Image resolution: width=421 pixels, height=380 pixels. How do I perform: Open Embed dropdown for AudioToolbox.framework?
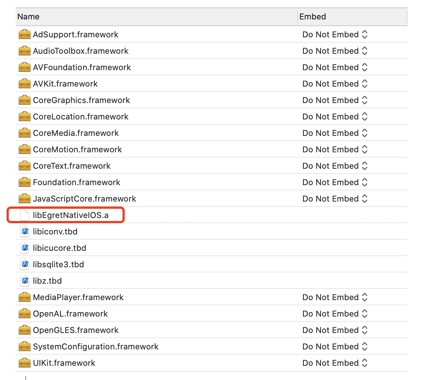point(335,51)
